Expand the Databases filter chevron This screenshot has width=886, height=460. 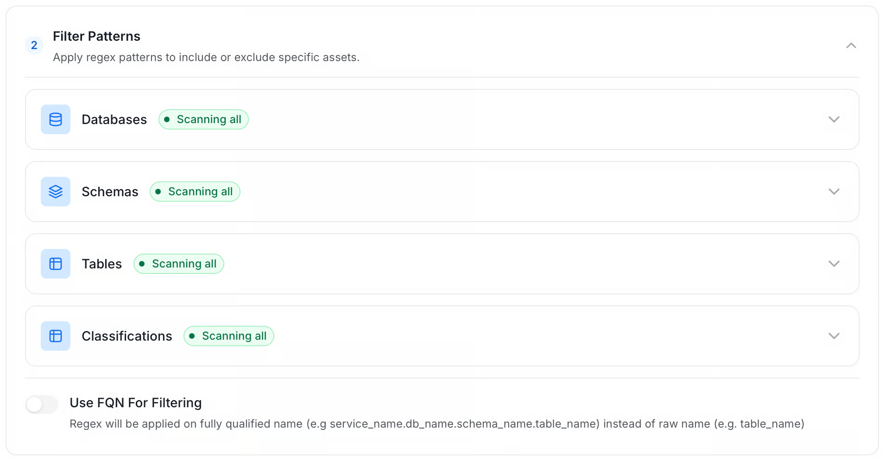834,119
